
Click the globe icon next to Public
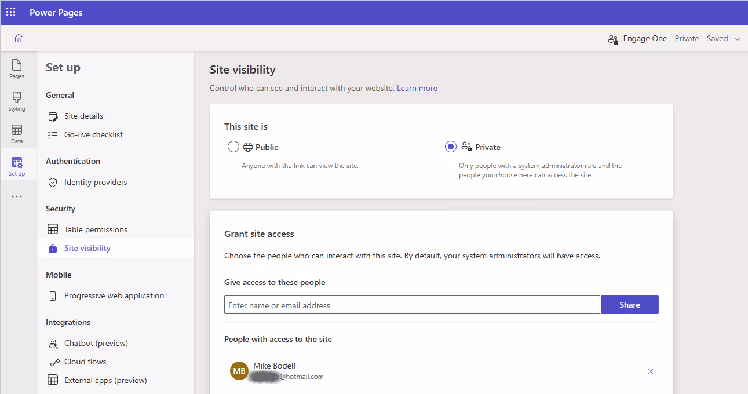pyautogui.click(x=248, y=147)
